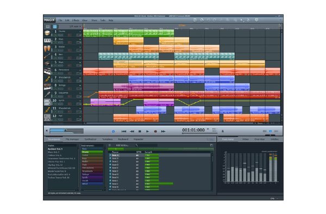Click Add styles button
Viewport: 326px width, 214px height.
point(122,145)
